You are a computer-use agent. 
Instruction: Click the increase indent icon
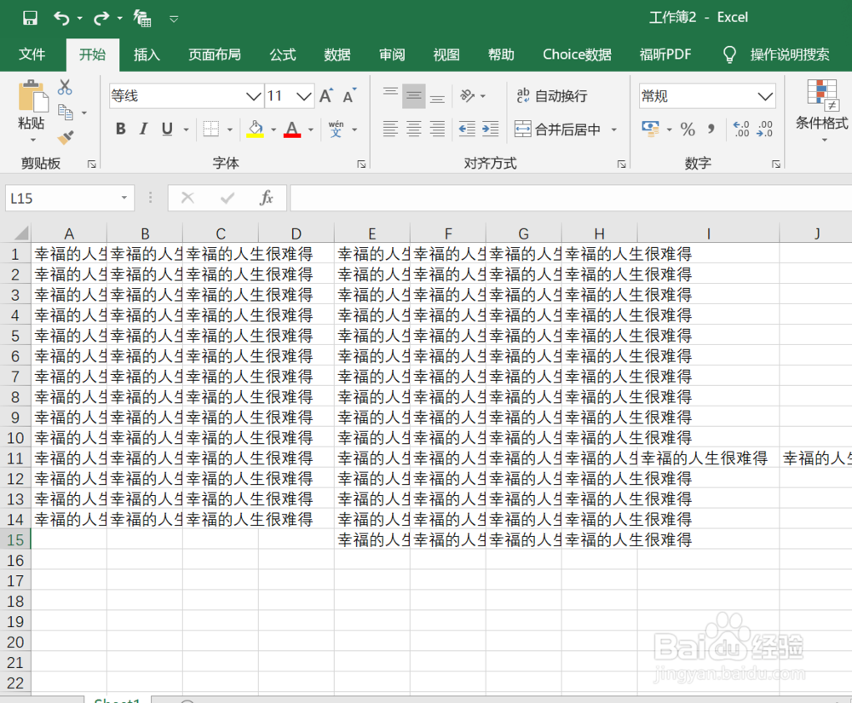[490, 129]
